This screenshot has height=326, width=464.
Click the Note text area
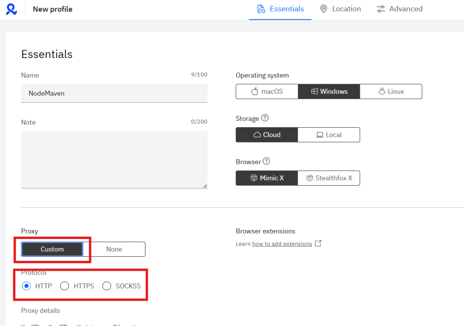coord(114,159)
